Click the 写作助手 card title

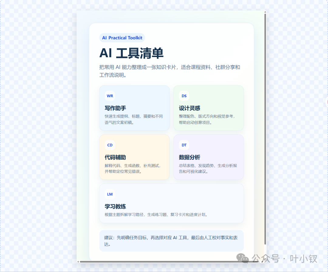tap(115, 108)
